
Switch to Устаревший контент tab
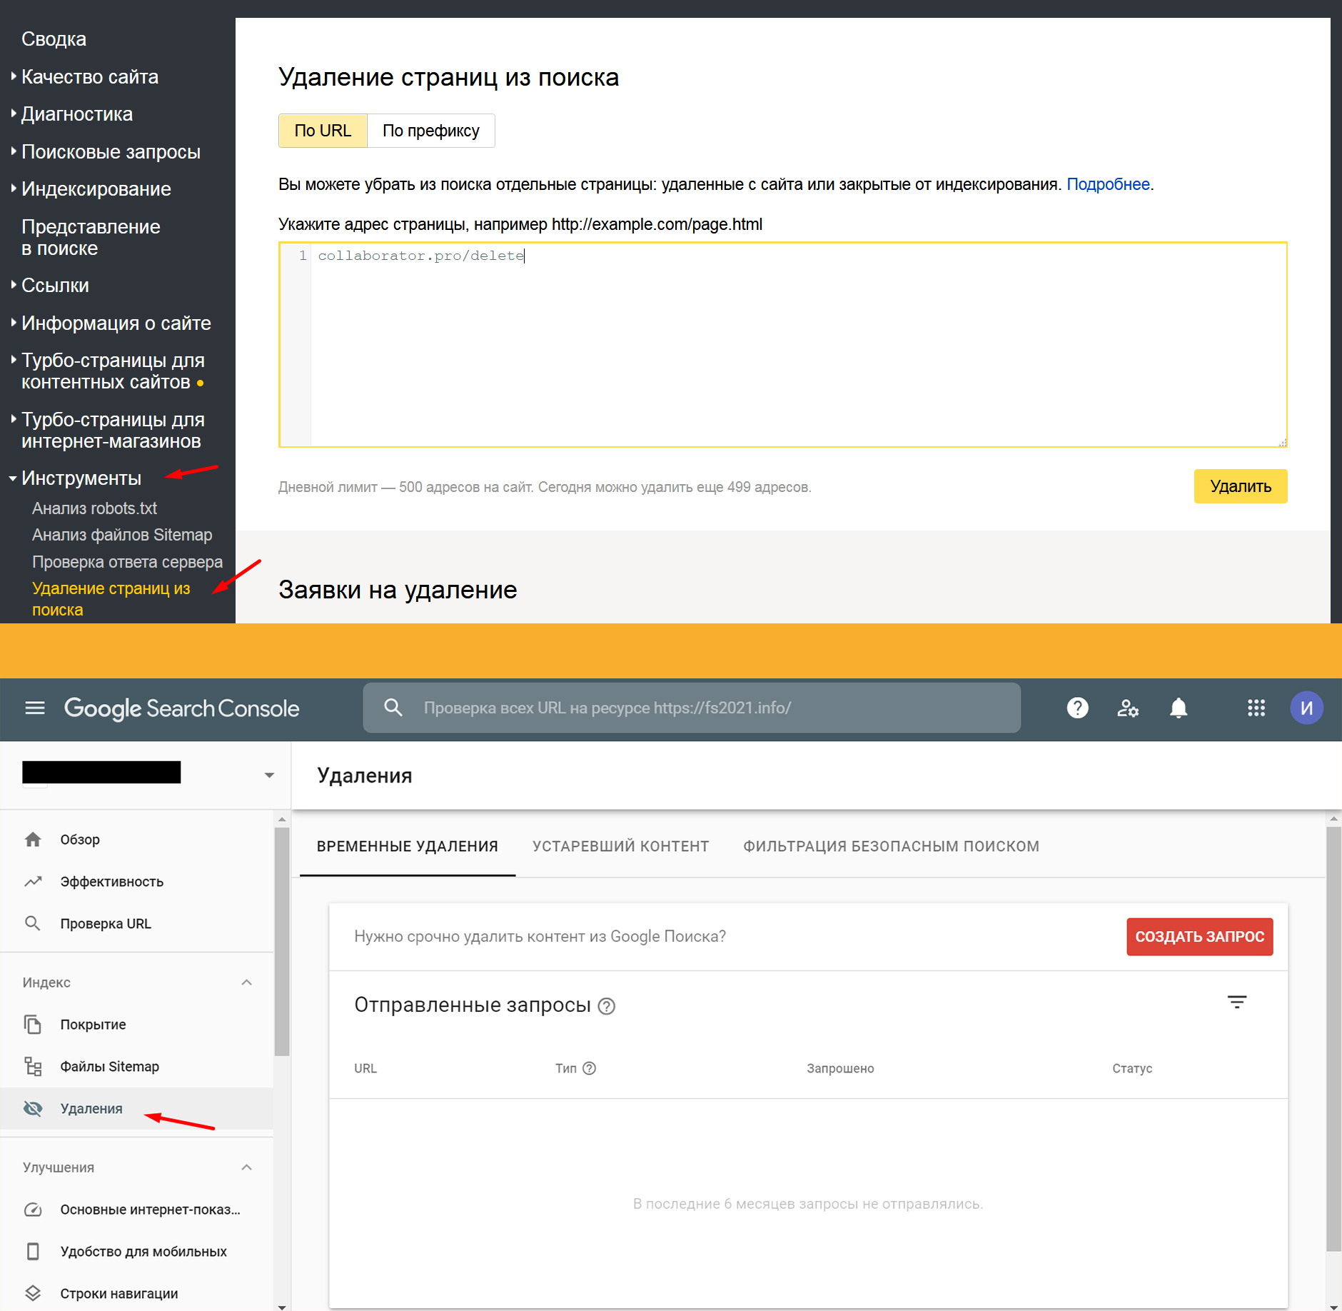click(620, 846)
